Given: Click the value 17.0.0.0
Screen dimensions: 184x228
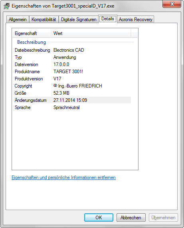Looking at the screenshot, I should tap(61, 64).
